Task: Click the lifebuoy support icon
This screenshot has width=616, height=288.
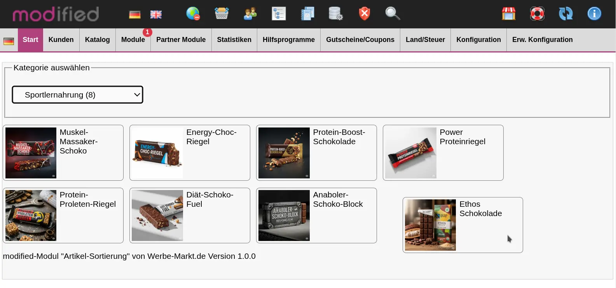Action: tap(537, 14)
